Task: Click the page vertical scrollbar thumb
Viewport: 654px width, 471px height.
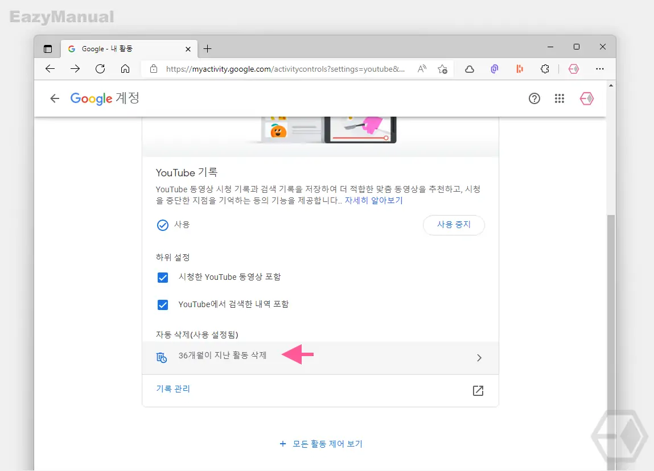Action: click(611, 342)
